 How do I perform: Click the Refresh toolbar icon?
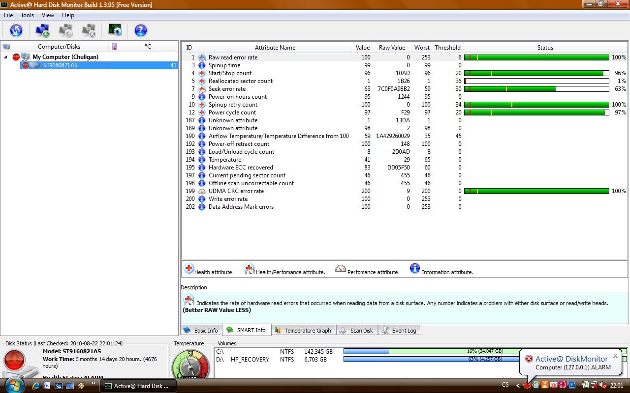(16, 30)
